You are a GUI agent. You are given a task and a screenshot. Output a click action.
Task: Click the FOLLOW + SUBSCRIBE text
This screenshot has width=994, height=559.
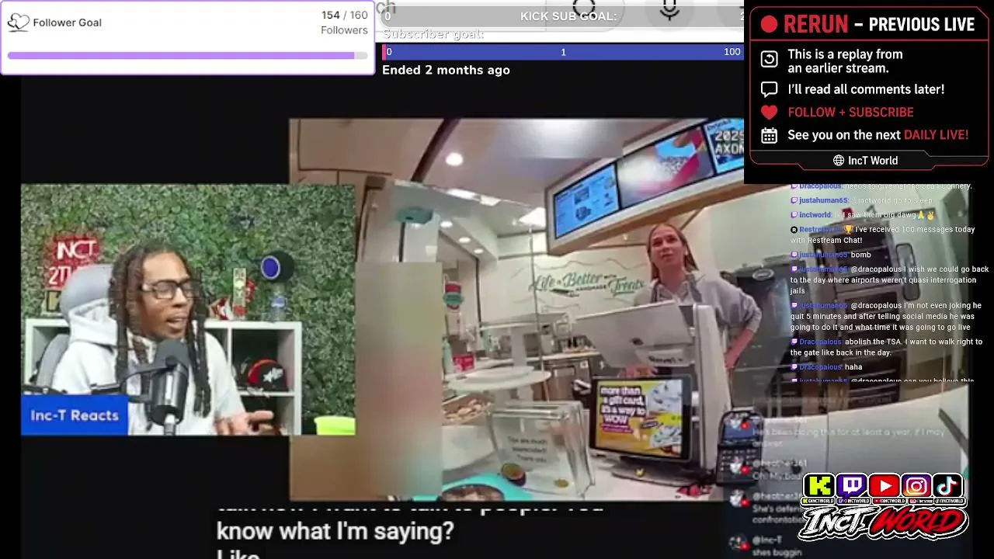click(850, 112)
